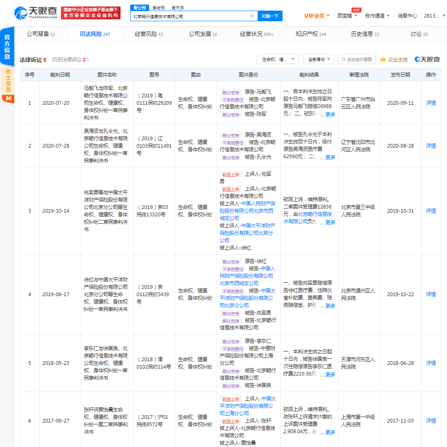The image size is (447, 447).
Task: Click the red official credit agency banner
Action: [91, 13]
